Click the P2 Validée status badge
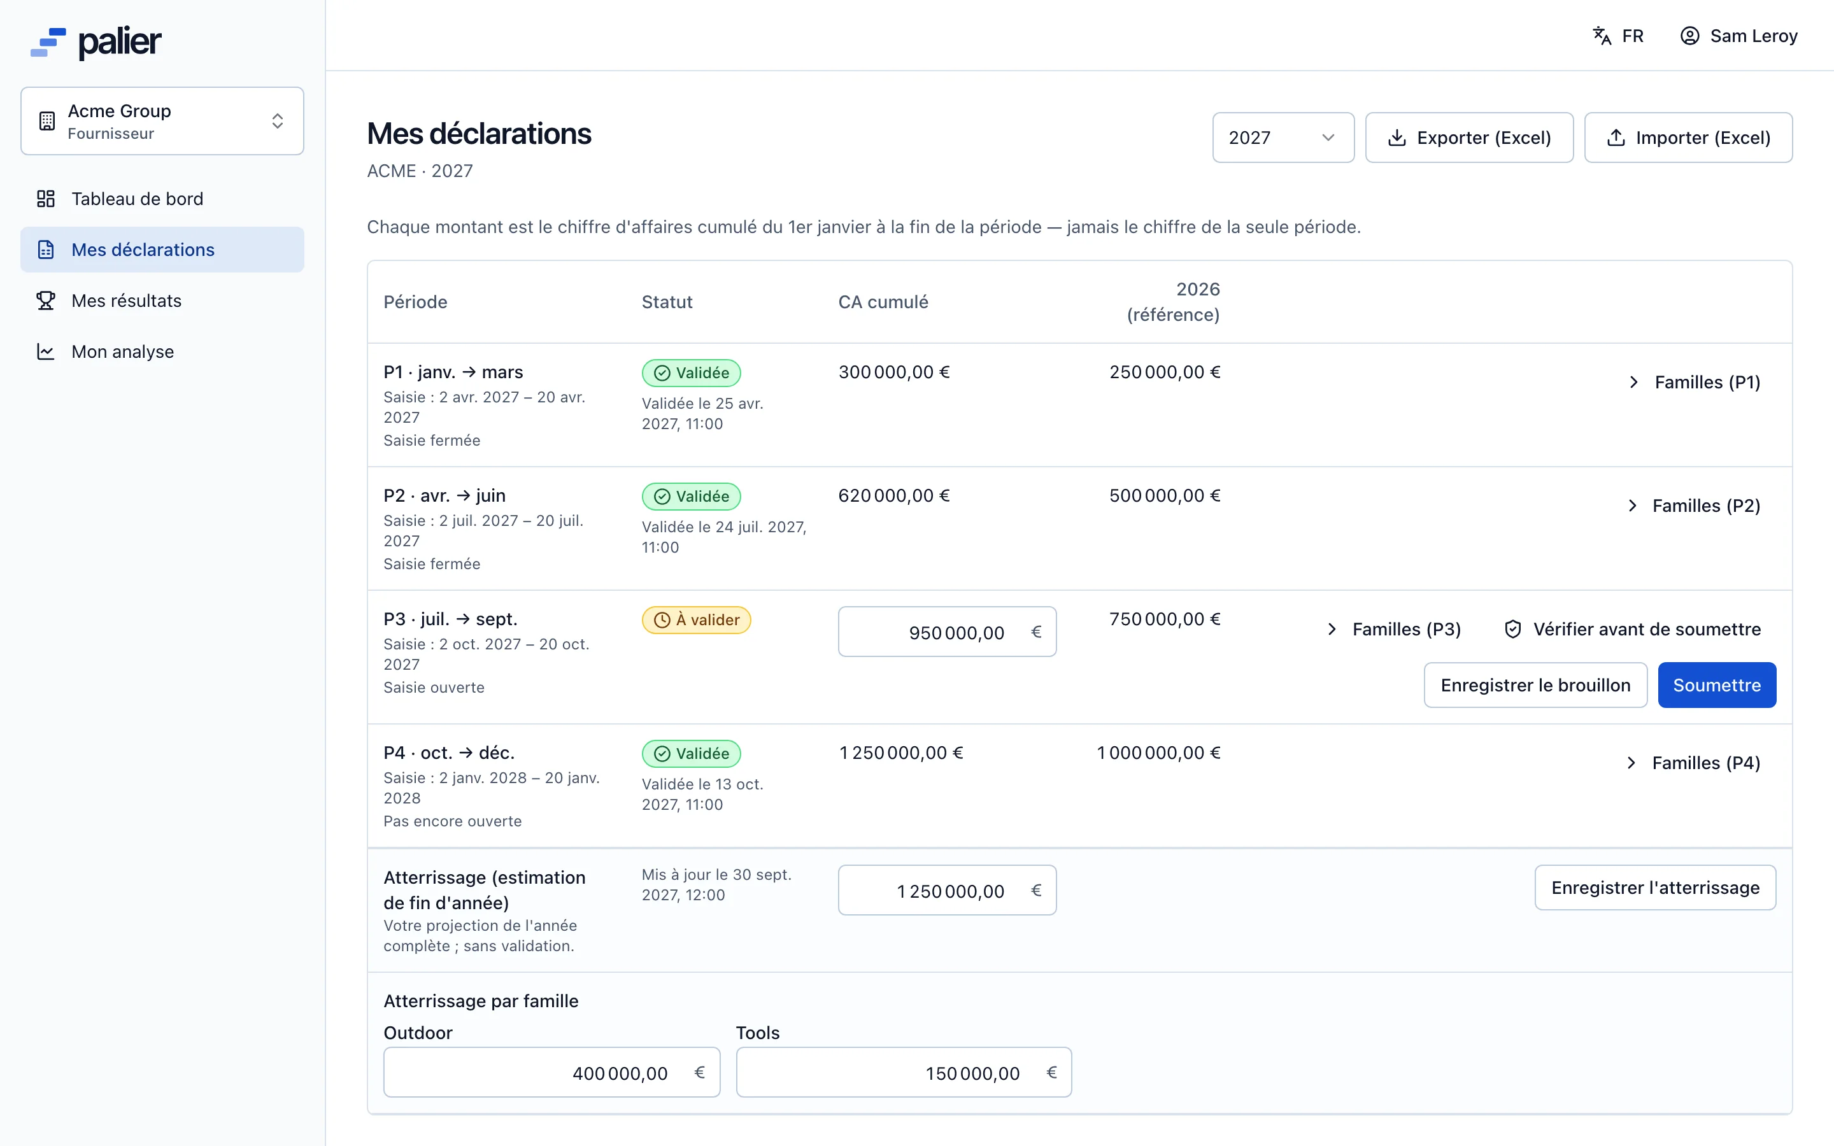Image resolution: width=1834 pixels, height=1146 pixels. click(691, 497)
